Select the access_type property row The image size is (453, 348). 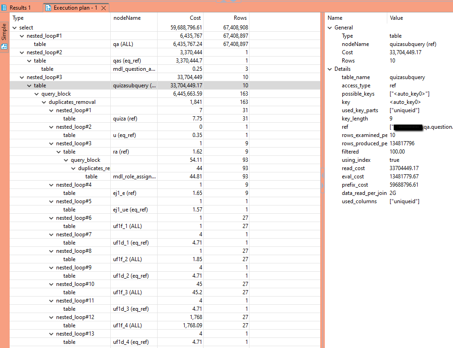tap(389, 86)
